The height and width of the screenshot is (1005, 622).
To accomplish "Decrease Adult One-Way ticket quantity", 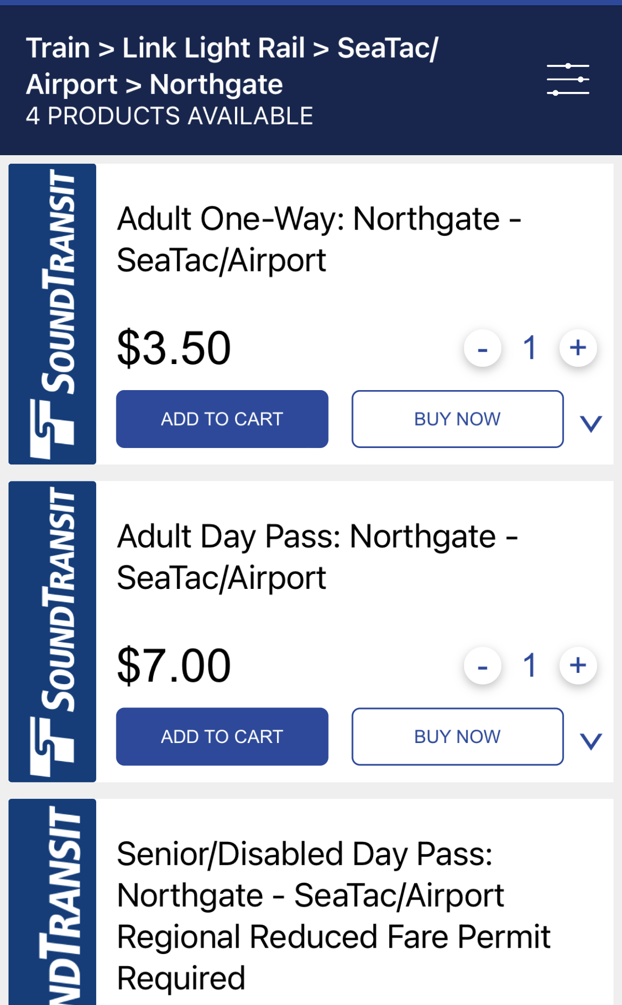I will [x=483, y=349].
